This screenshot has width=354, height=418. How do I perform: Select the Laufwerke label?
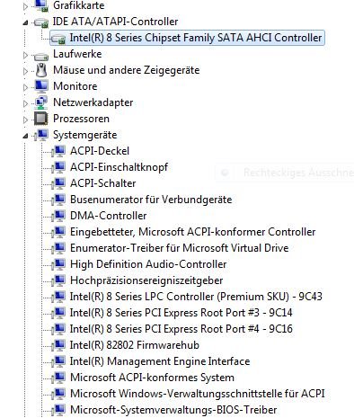pos(77,54)
